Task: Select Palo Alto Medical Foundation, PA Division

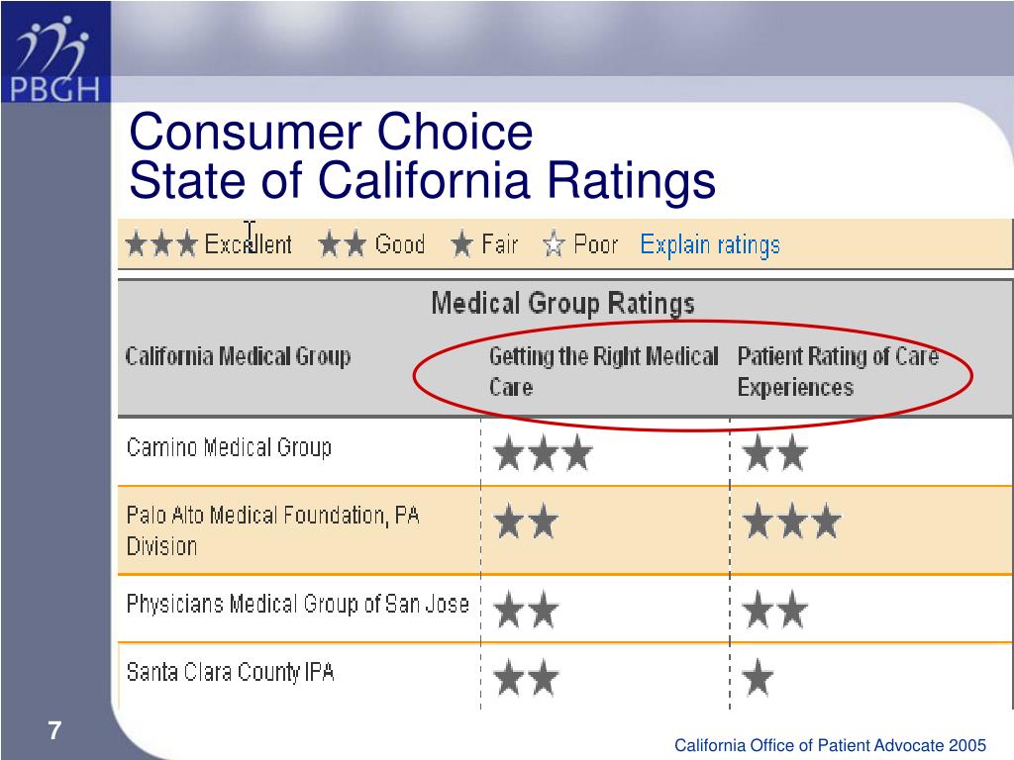Action: point(273,530)
